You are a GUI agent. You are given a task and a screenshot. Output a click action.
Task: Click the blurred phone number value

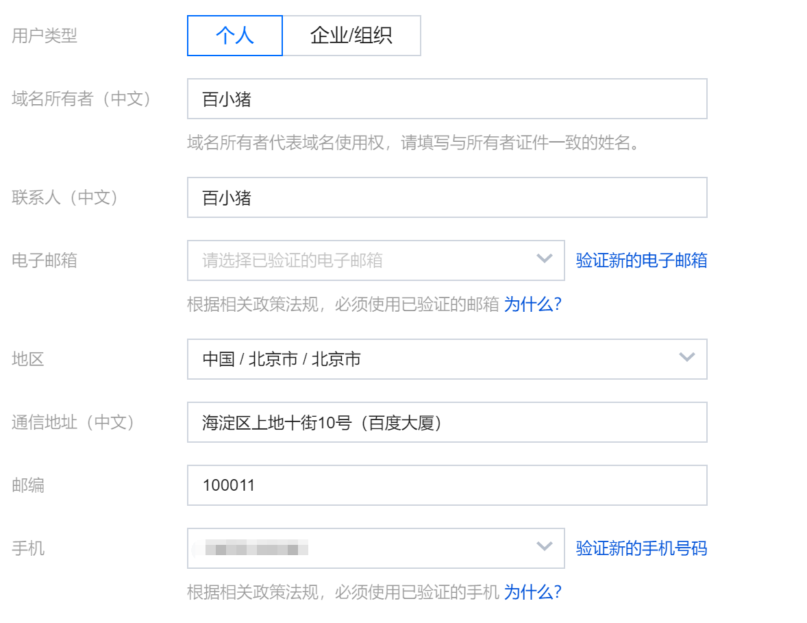click(x=256, y=548)
